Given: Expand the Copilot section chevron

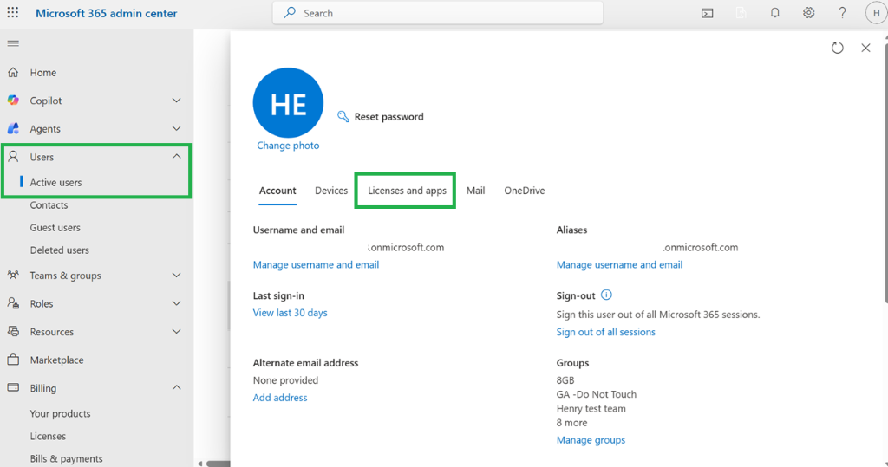Looking at the screenshot, I should pyautogui.click(x=176, y=101).
